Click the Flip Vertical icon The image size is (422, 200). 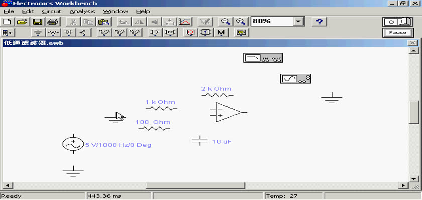click(x=155, y=22)
